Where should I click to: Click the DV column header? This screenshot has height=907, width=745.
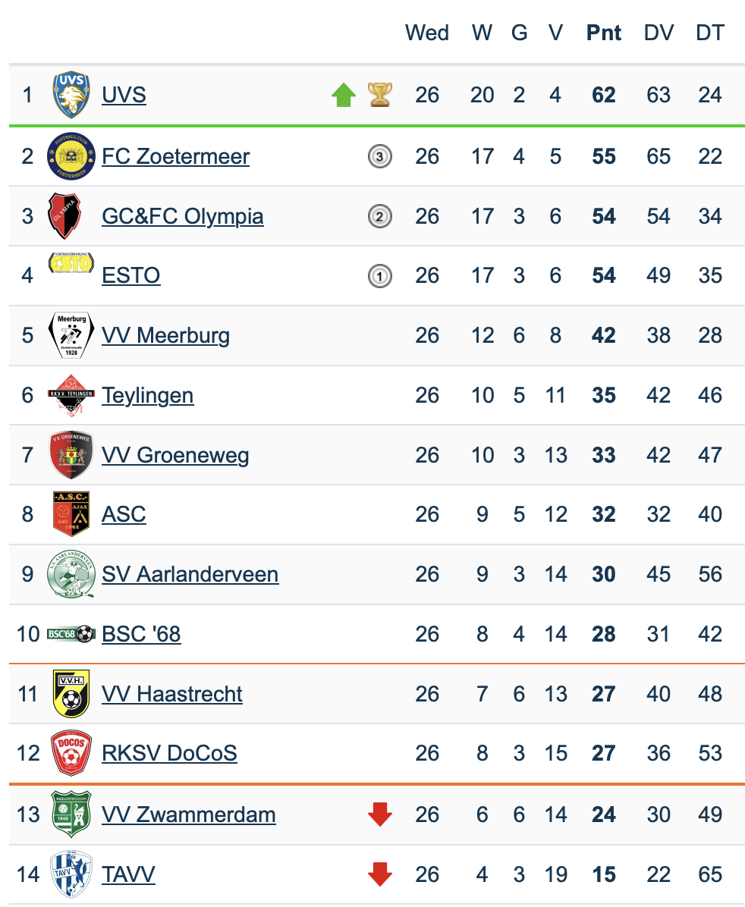click(x=659, y=33)
